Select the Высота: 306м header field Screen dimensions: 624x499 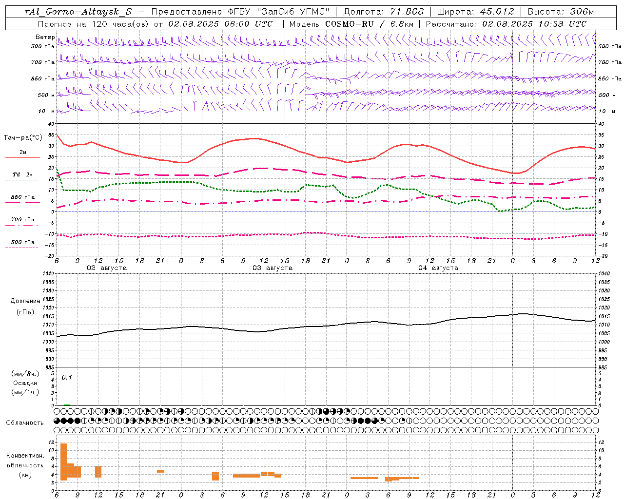coord(561,12)
